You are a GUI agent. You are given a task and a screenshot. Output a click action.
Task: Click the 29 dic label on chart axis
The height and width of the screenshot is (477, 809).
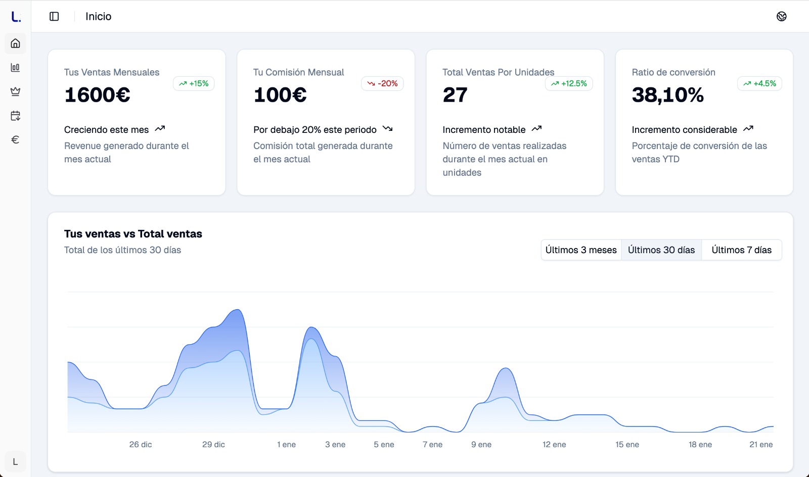coord(213,445)
